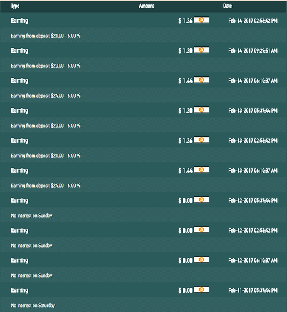Select the $1.26 amount dated Feb-14-2017

point(185,21)
